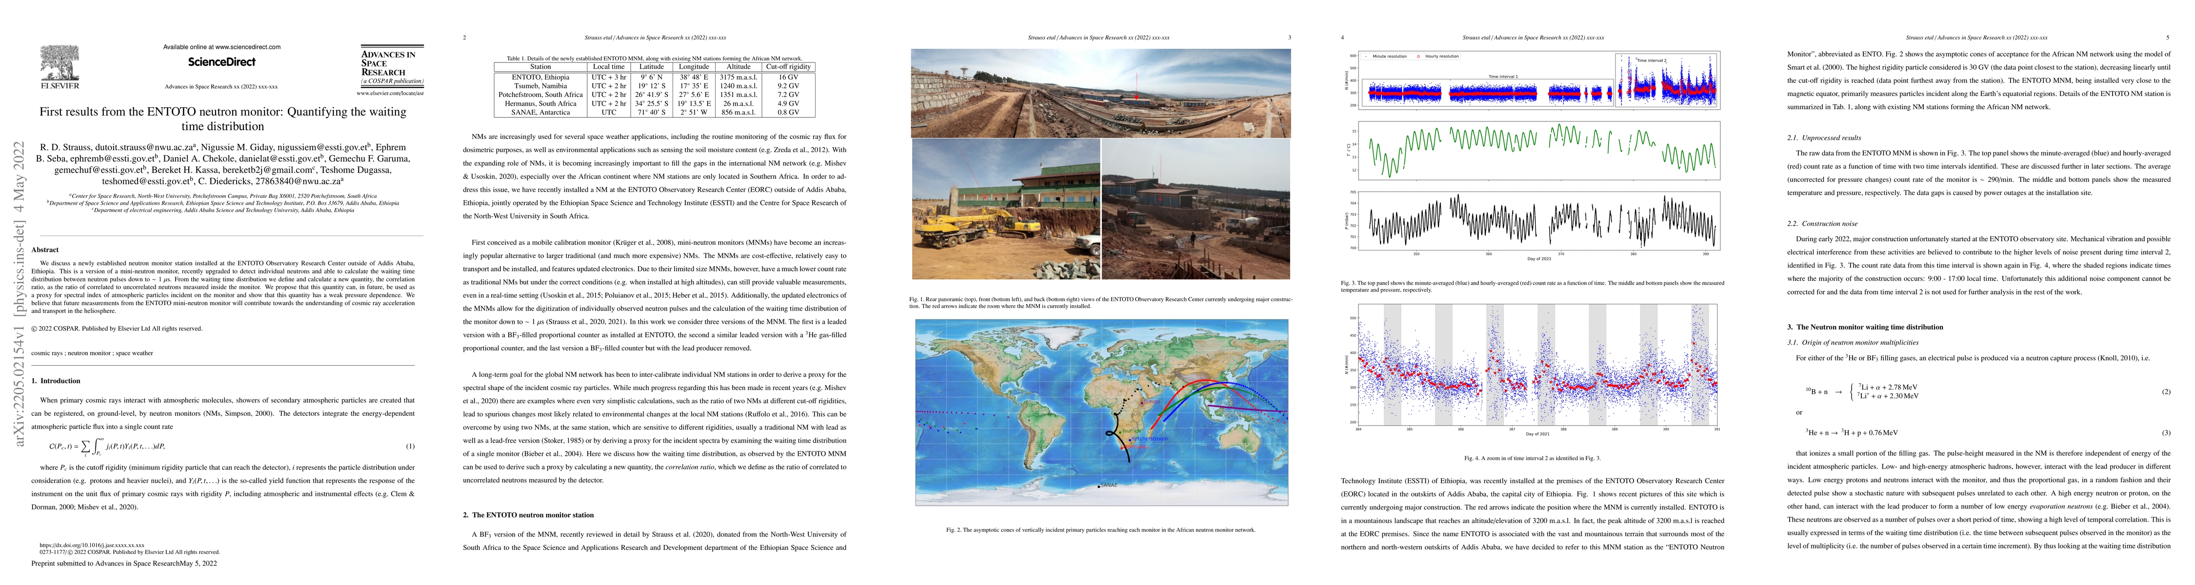Click the rear panoramic photo of the observatory
Screen dimensions: 2195x585
tap(1101, 93)
